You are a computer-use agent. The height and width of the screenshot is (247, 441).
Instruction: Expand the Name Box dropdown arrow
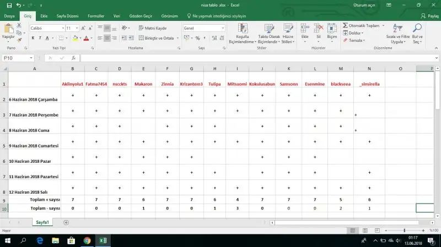click(x=31, y=58)
